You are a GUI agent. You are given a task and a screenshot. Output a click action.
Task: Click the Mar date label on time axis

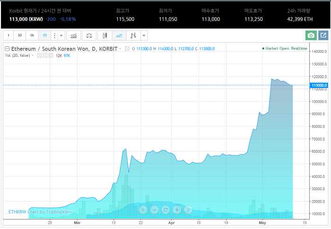[77, 223]
